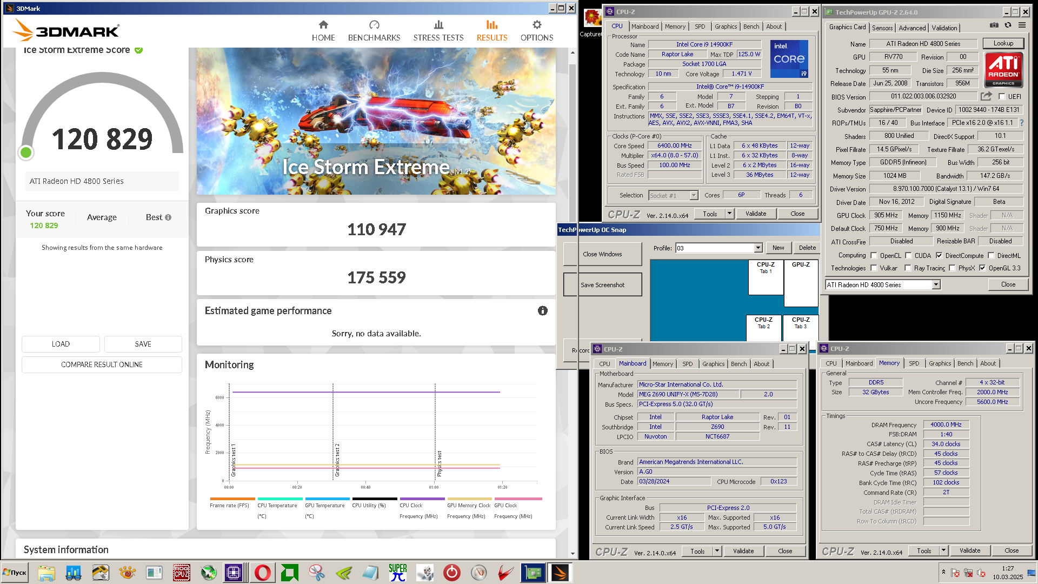The height and width of the screenshot is (584, 1038).
Task: Click the 3DMark scroll-down arrow
Action: [573, 554]
